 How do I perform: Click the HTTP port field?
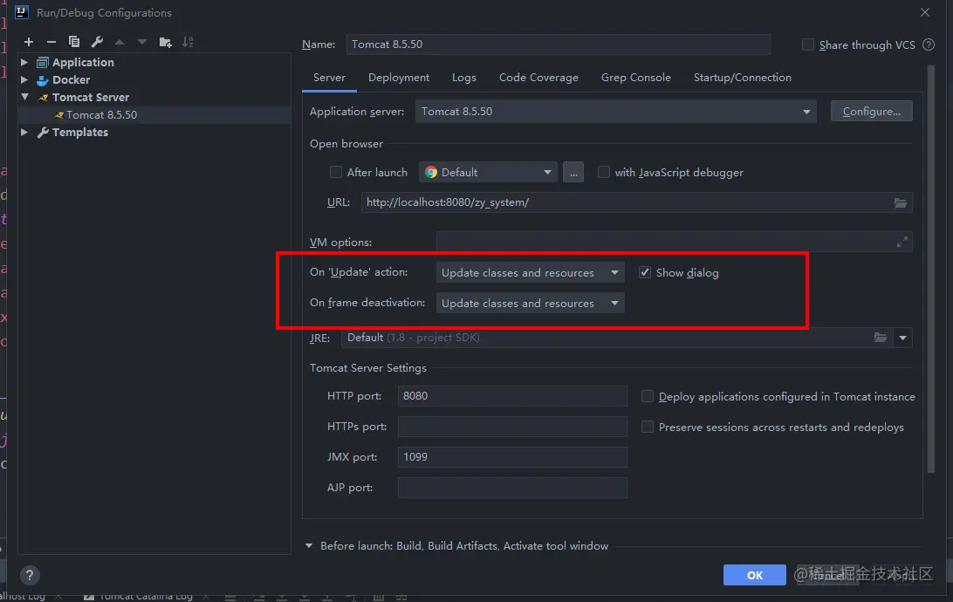[x=512, y=396]
